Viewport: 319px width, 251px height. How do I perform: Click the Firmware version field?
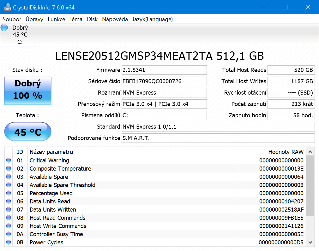pyautogui.click(x=164, y=70)
